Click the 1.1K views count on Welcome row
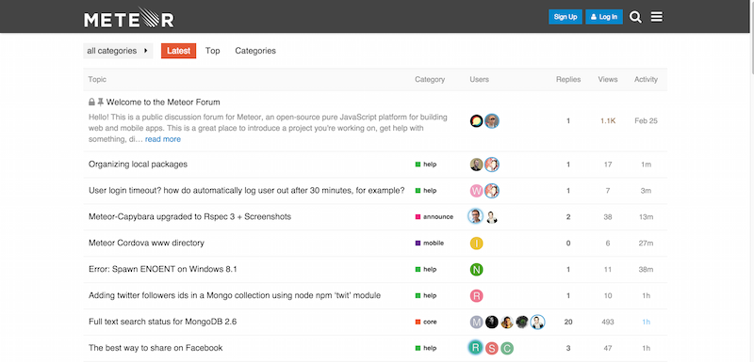 [608, 121]
